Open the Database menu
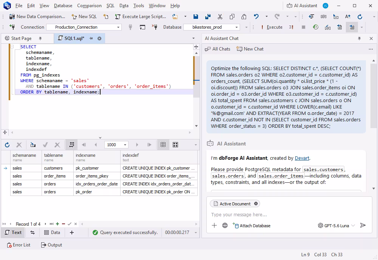This screenshot has width=378, height=260. (63, 6)
